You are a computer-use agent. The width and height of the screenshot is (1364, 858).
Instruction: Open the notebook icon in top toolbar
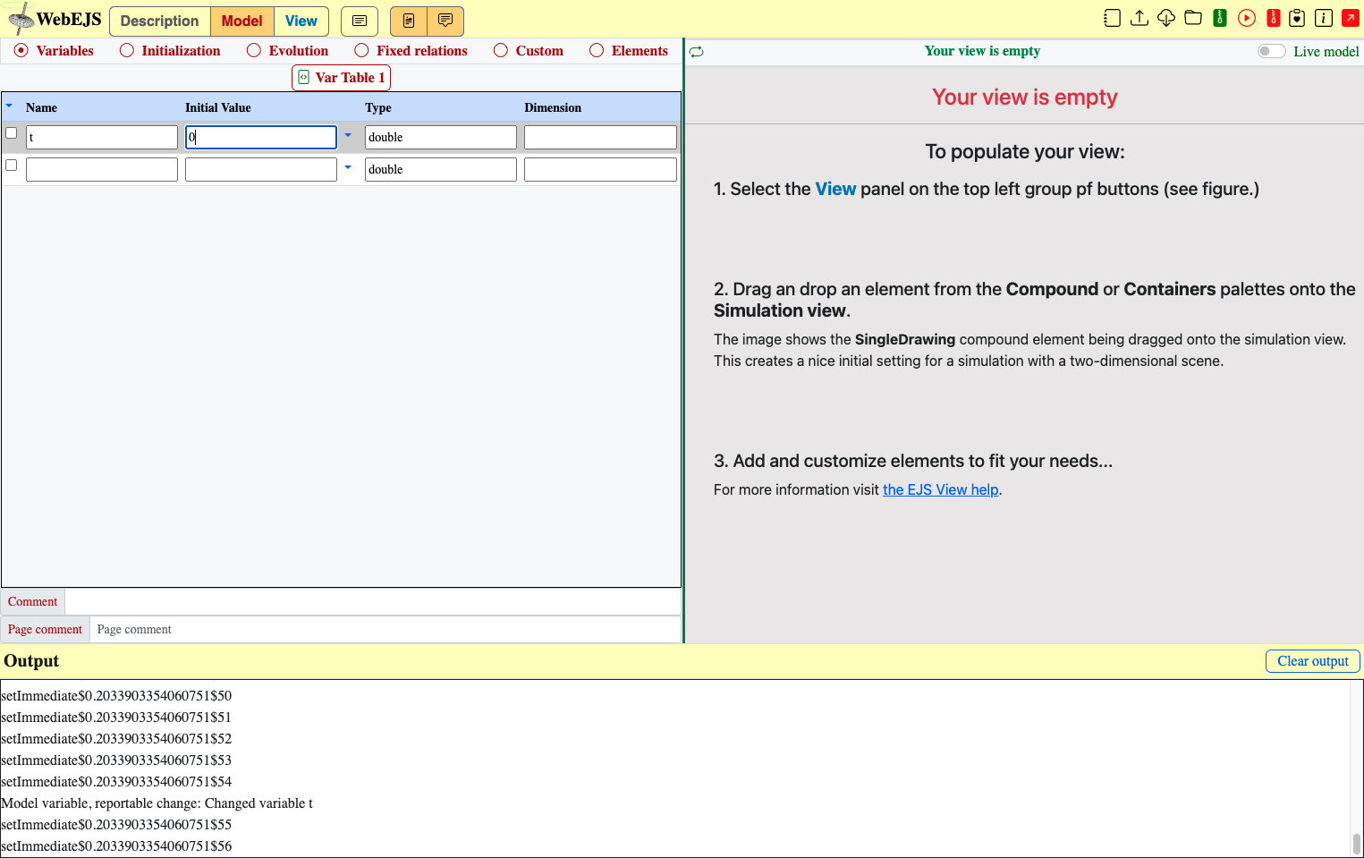(x=1112, y=18)
